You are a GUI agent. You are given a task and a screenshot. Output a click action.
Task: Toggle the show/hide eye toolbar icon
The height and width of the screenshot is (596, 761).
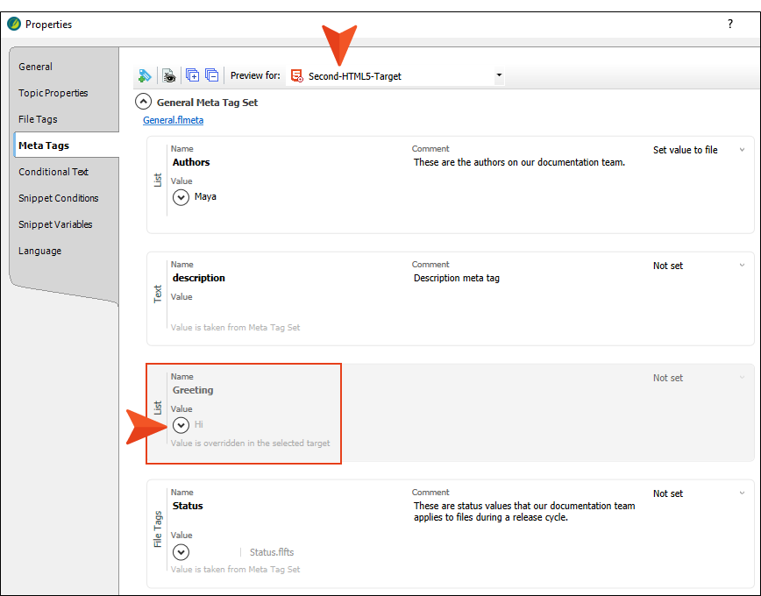[x=169, y=75]
